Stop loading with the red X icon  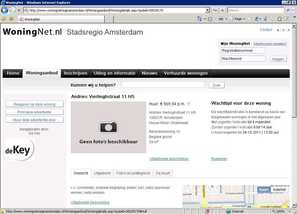[222, 10]
